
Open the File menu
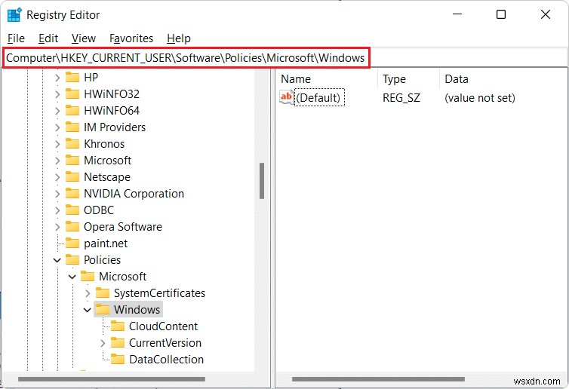point(16,38)
